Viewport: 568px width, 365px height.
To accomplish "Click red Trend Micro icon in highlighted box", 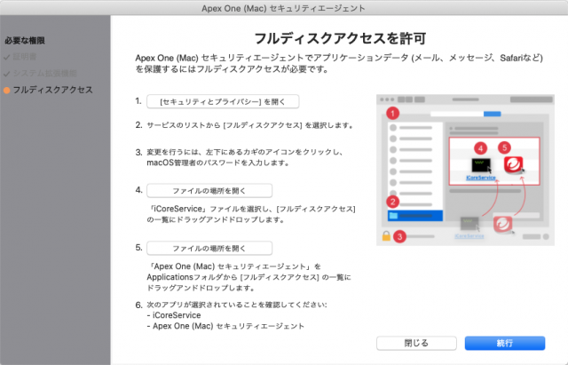I will (513, 164).
